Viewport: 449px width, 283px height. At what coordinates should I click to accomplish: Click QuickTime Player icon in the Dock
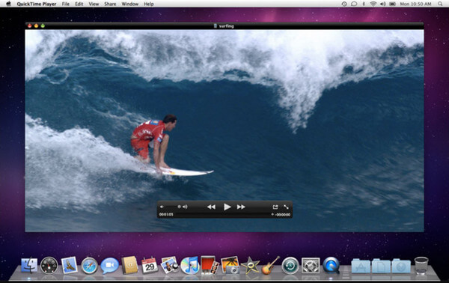point(331,265)
